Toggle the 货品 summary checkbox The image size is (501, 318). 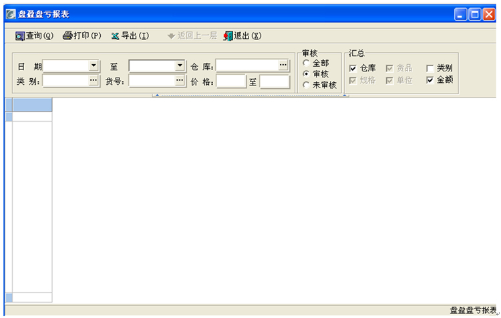pos(389,68)
